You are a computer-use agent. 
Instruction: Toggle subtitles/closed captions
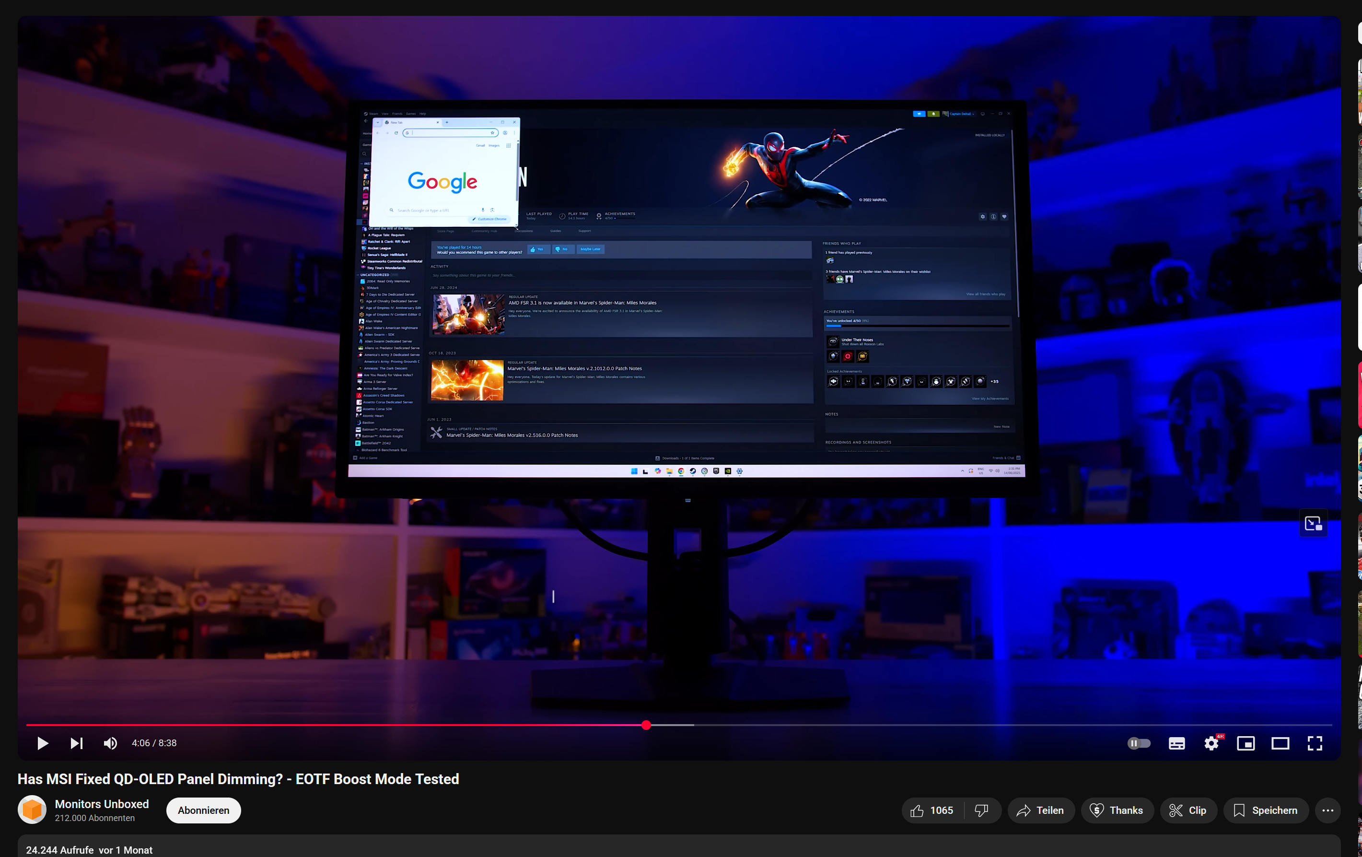pos(1176,743)
